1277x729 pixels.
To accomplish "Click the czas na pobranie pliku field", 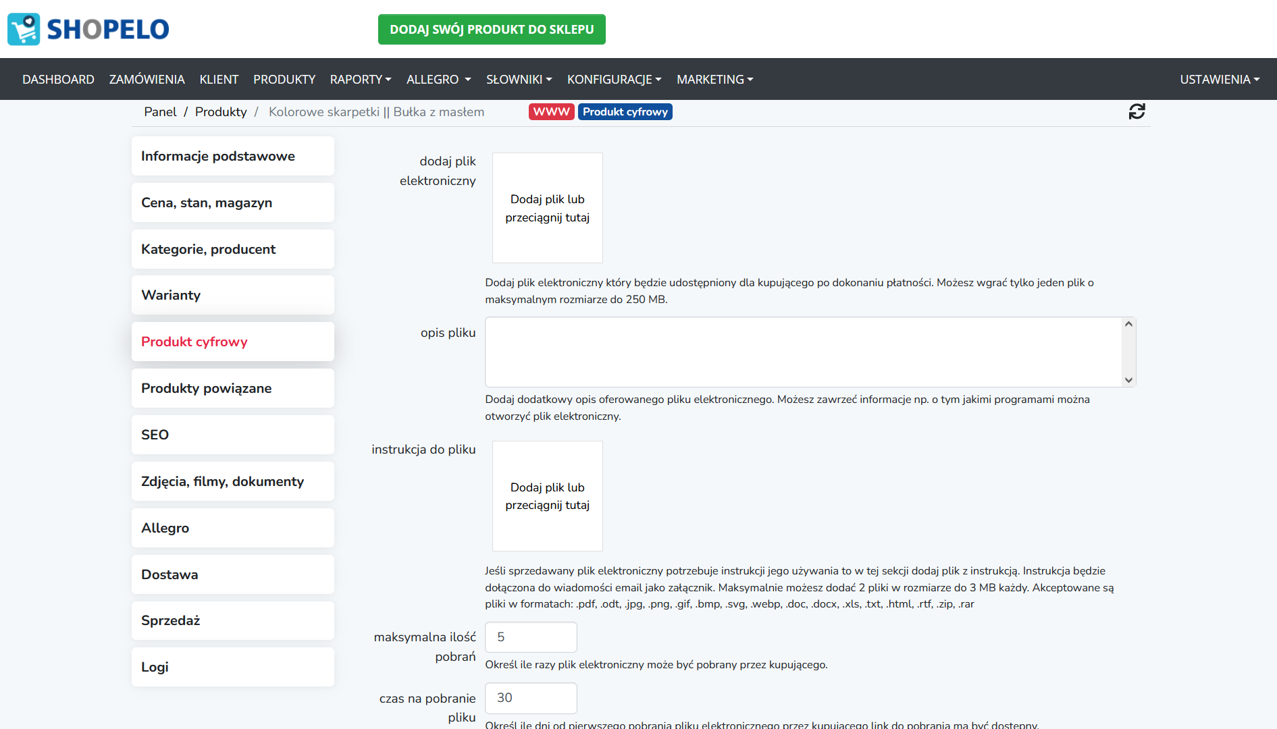I will click(531, 698).
